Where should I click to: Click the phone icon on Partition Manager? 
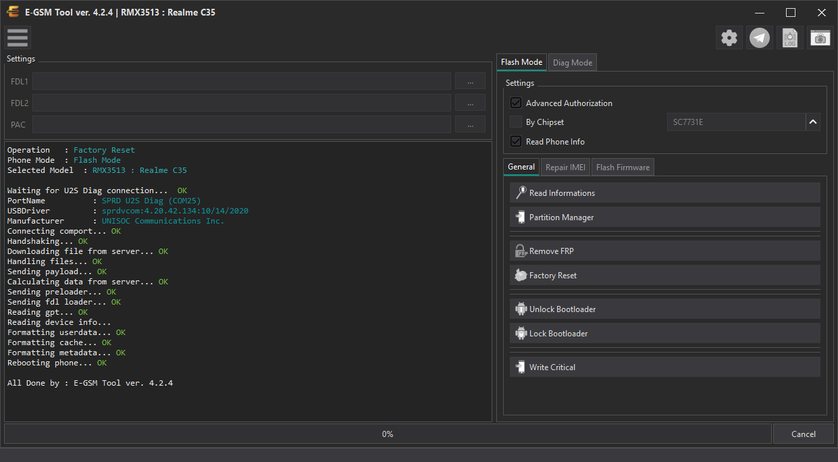521,217
